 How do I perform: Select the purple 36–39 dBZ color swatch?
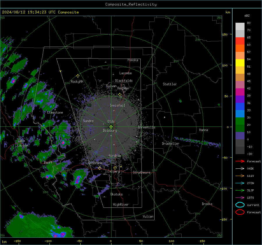pyautogui.click(x=240, y=99)
